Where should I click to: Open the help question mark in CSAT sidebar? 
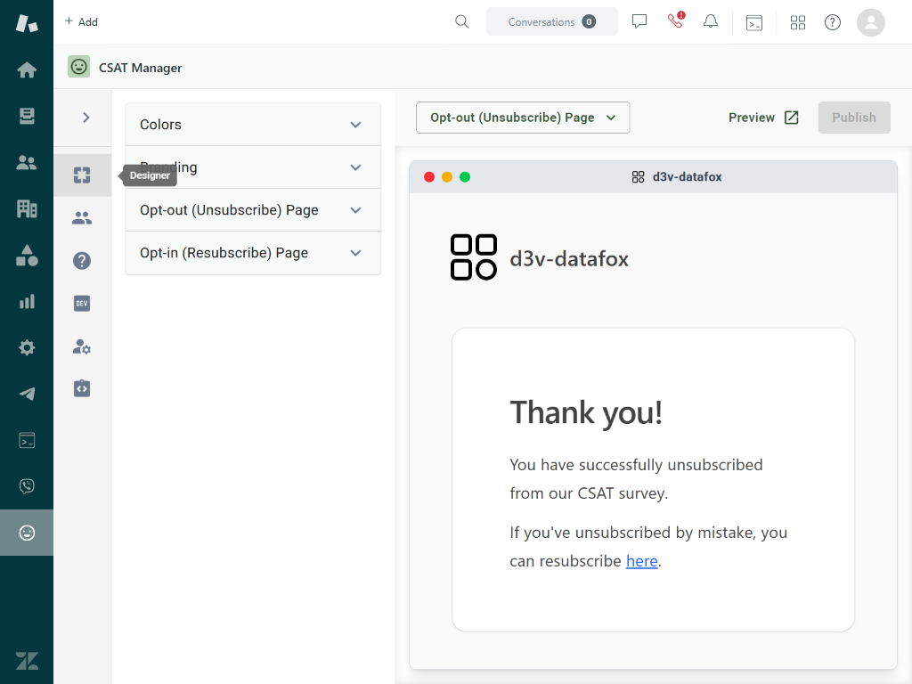82,261
